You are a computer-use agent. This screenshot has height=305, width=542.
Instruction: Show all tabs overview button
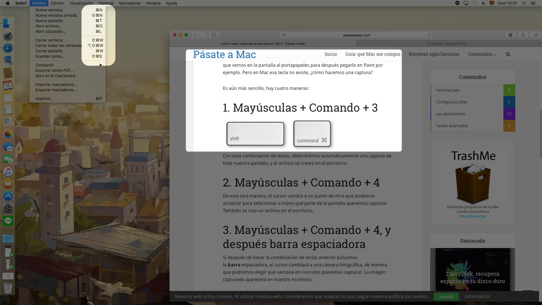coord(536,35)
